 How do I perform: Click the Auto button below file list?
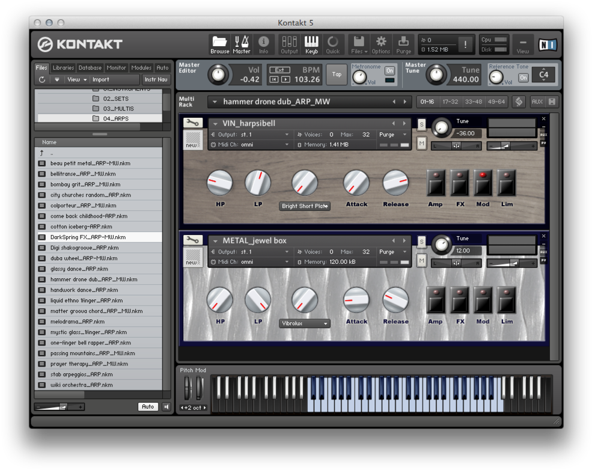148,406
